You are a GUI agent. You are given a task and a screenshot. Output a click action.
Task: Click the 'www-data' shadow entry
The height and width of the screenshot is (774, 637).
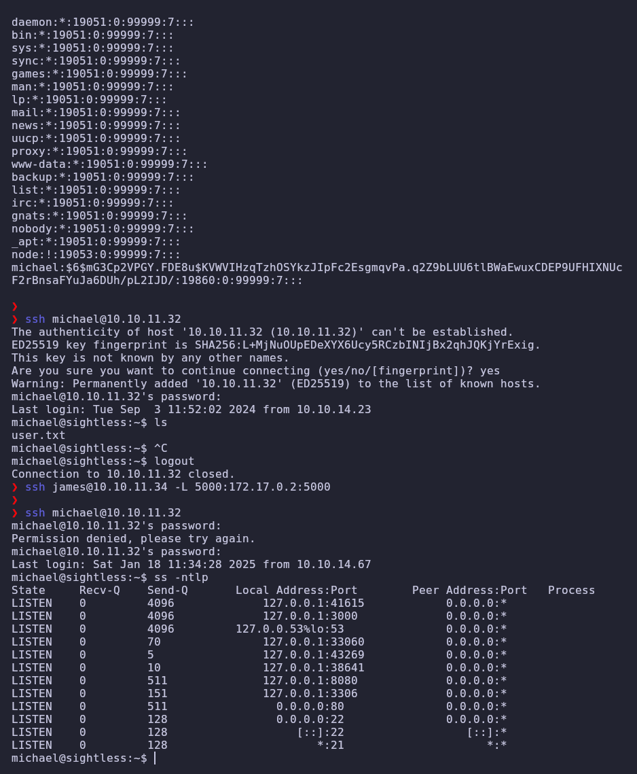point(109,164)
